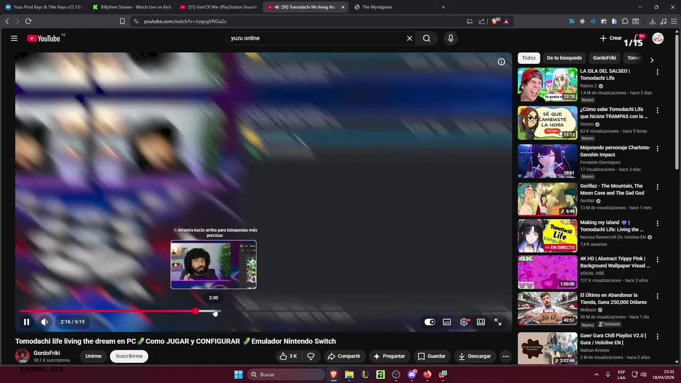This screenshot has width=681, height=383.
Task: Open the account avatar menu
Action: [x=658, y=38]
